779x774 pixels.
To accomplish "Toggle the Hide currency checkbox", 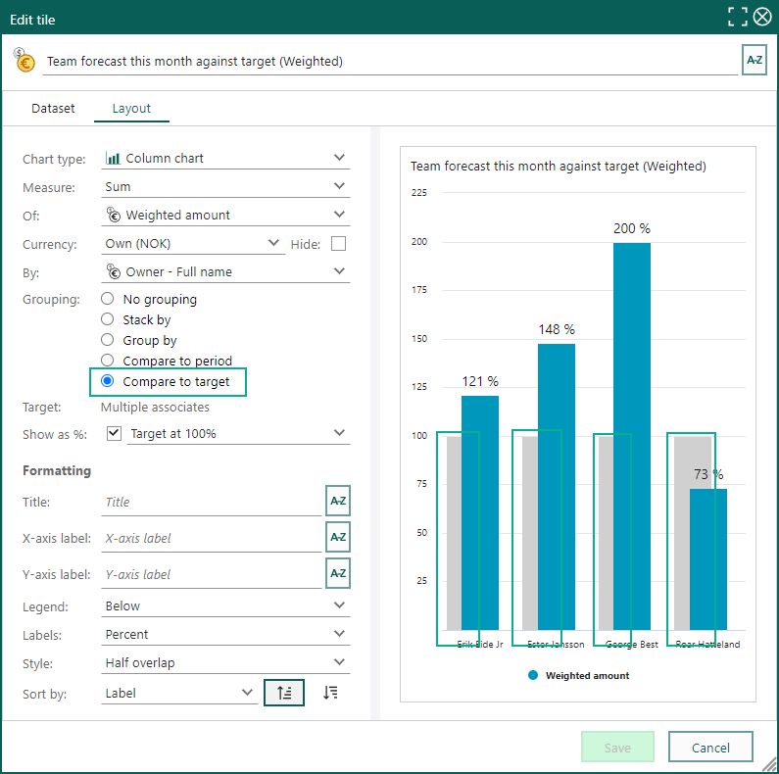I will (x=338, y=244).
